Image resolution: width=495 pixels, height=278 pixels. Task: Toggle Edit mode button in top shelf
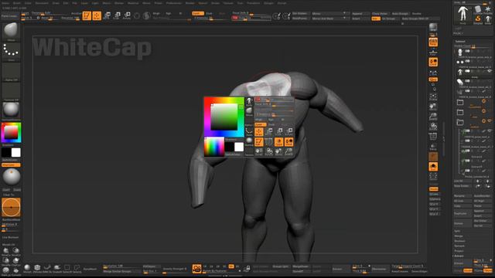pos(87,15)
